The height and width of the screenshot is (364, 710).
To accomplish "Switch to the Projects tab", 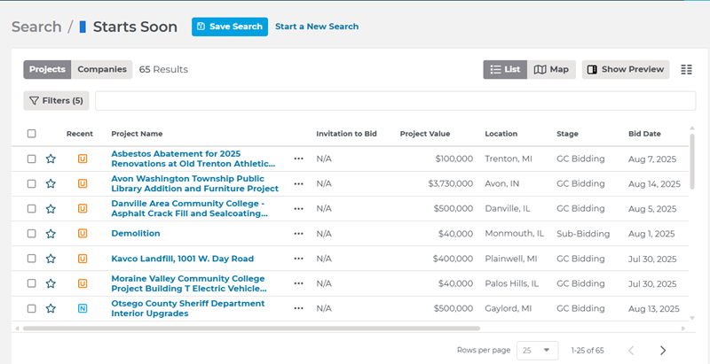I will tap(47, 70).
